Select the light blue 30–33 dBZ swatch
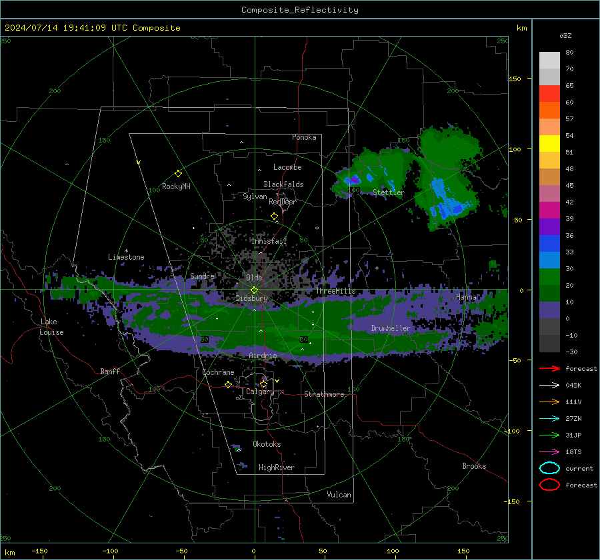 (549, 260)
